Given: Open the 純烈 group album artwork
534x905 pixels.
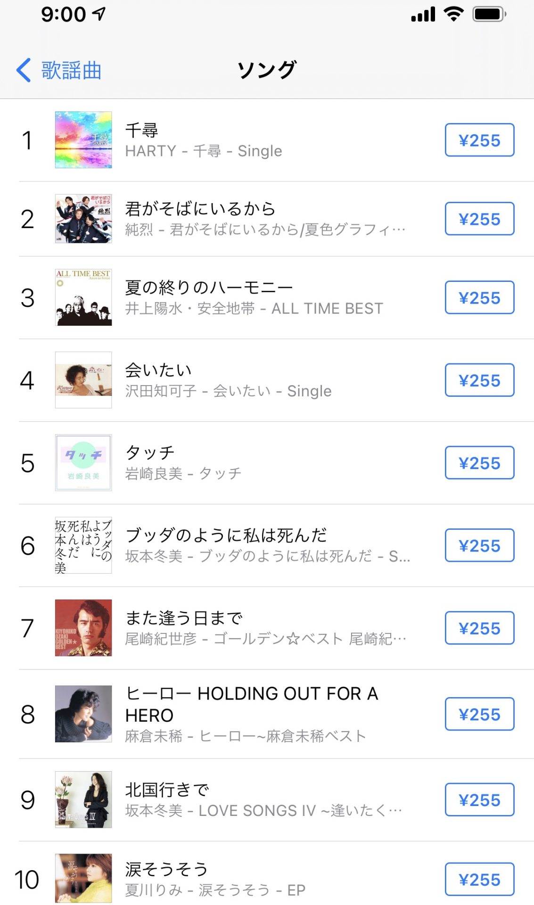Looking at the screenshot, I should [x=83, y=219].
